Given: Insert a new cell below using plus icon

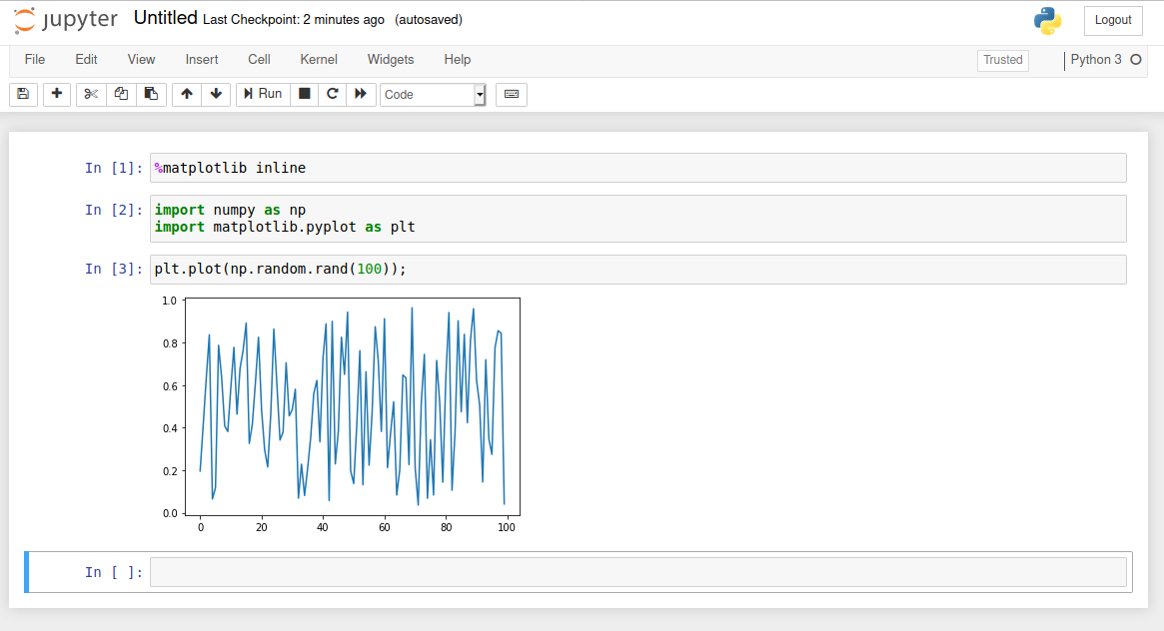Looking at the screenshot, I should click(x=56, y=93).
